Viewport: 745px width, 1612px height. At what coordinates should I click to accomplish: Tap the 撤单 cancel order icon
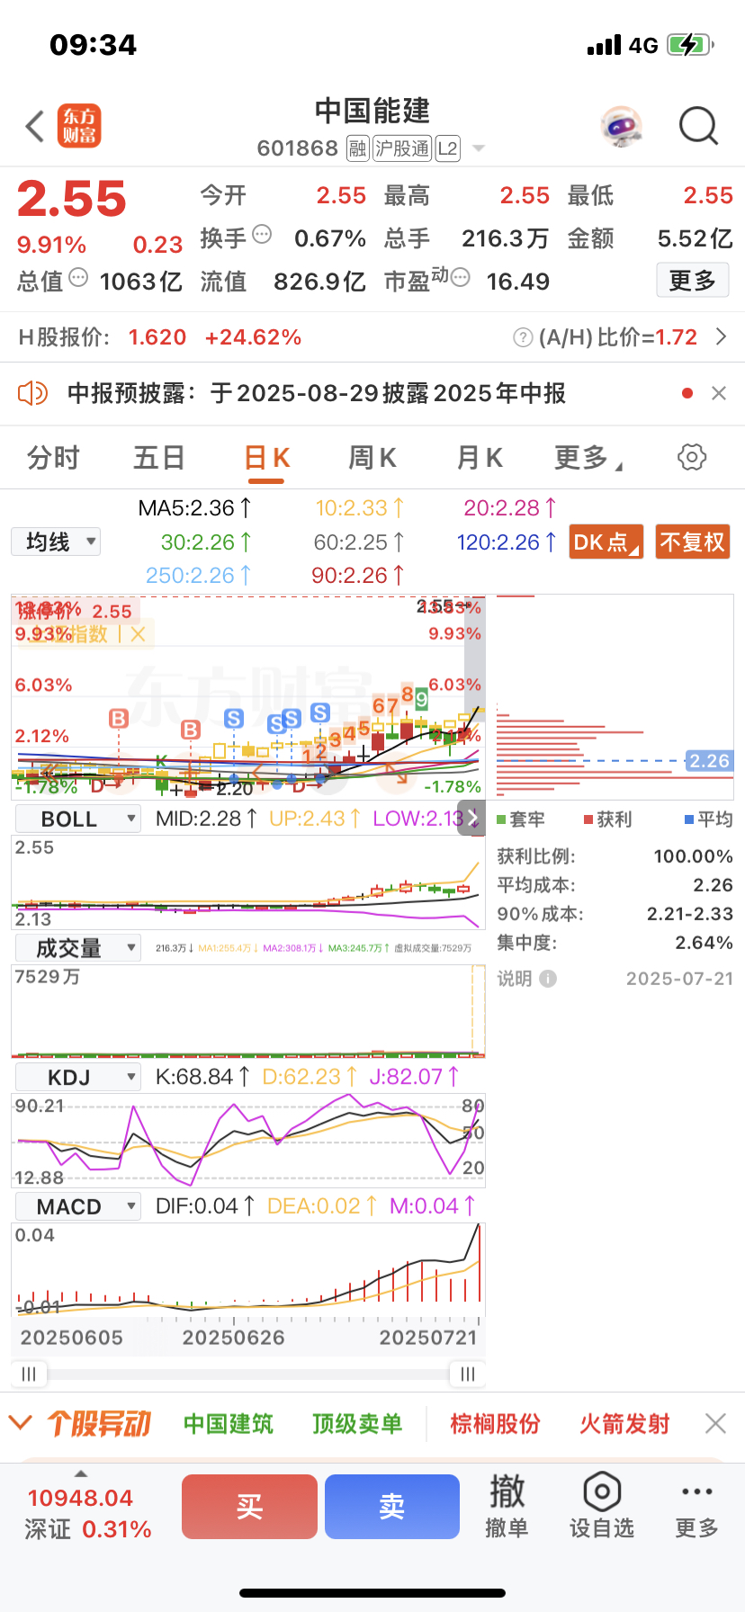tap(507, 1506)
